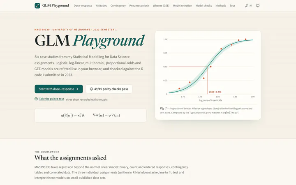The height and width of the screenshot is (185, 296).
Task: Go to the Attitudes page
Action: point(101,6)
